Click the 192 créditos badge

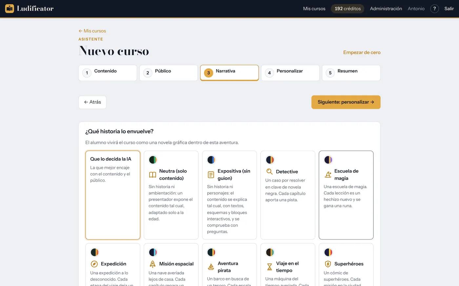point(348,9)
